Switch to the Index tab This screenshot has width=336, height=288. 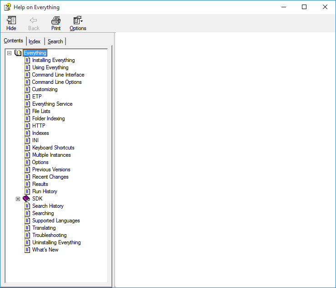tap(35, 41)
